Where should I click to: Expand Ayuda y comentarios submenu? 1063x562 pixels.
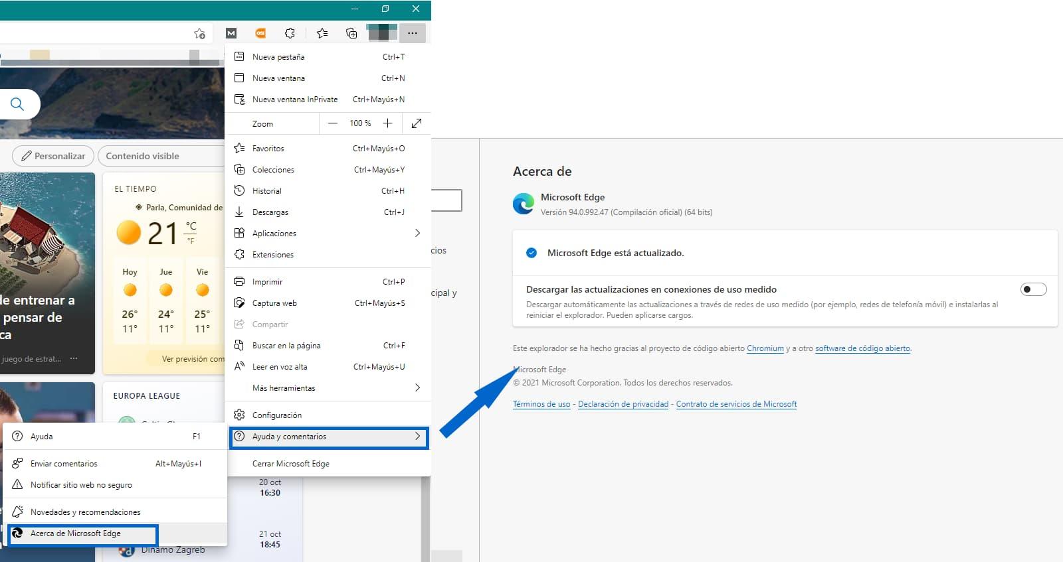pyautogui.click(x=328, y=437)
